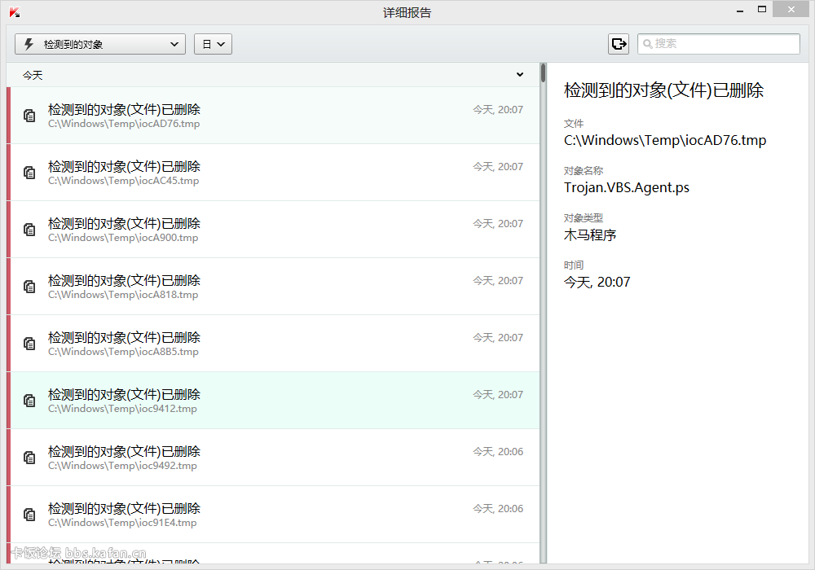
Task: Click file icon of the ioc9492.tmp entry
Action: [29, 458]
